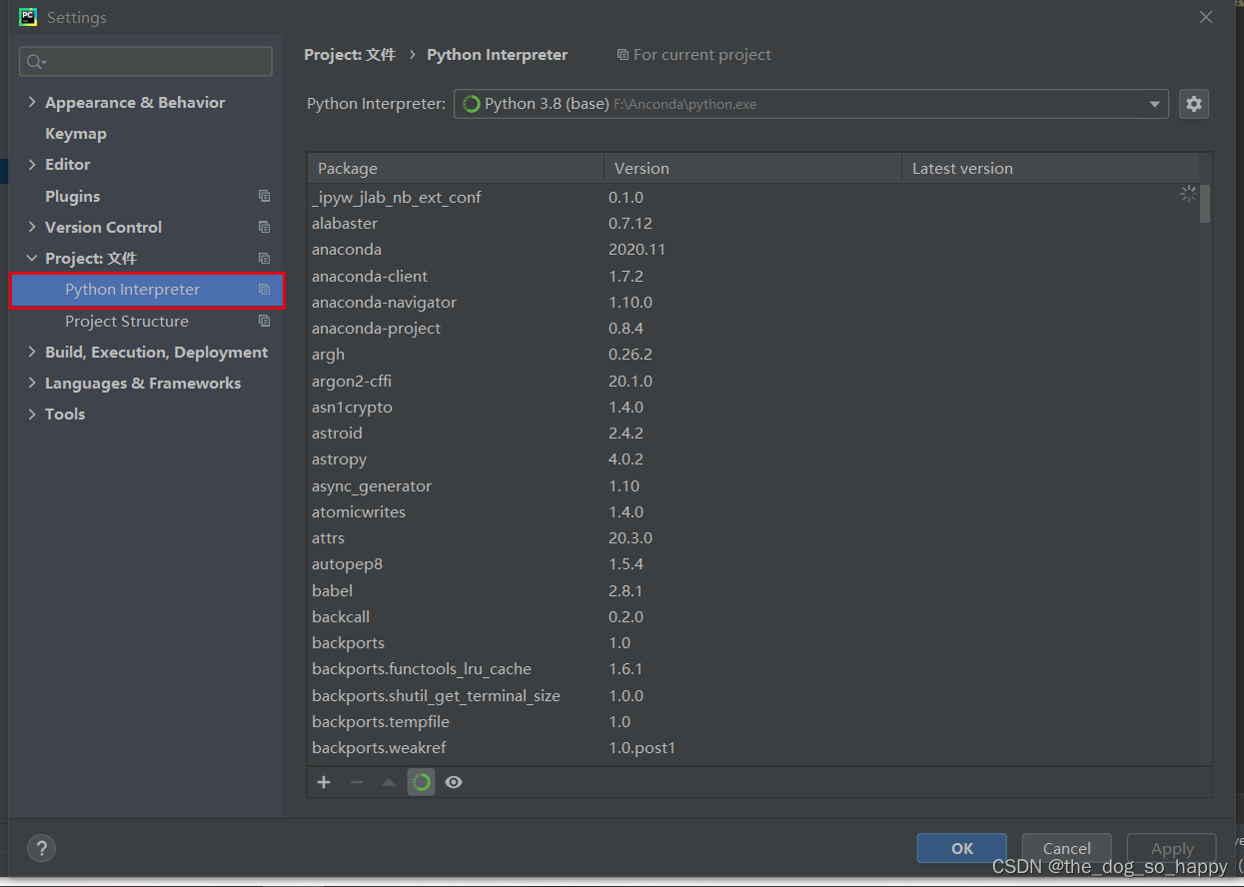Click the copy icon next to Plugins
The image size is (1244, 887).
(x=264, y=196)
